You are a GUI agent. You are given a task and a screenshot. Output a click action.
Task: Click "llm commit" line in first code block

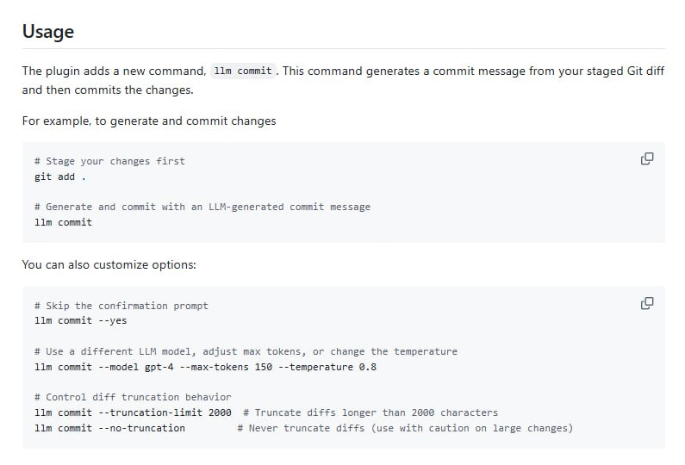pyautogui.click(x=63, y=222)
